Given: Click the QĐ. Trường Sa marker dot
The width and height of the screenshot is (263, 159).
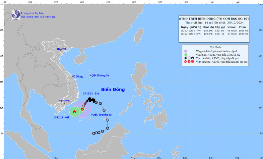Looking at the screenshot, I should [92, 115].
